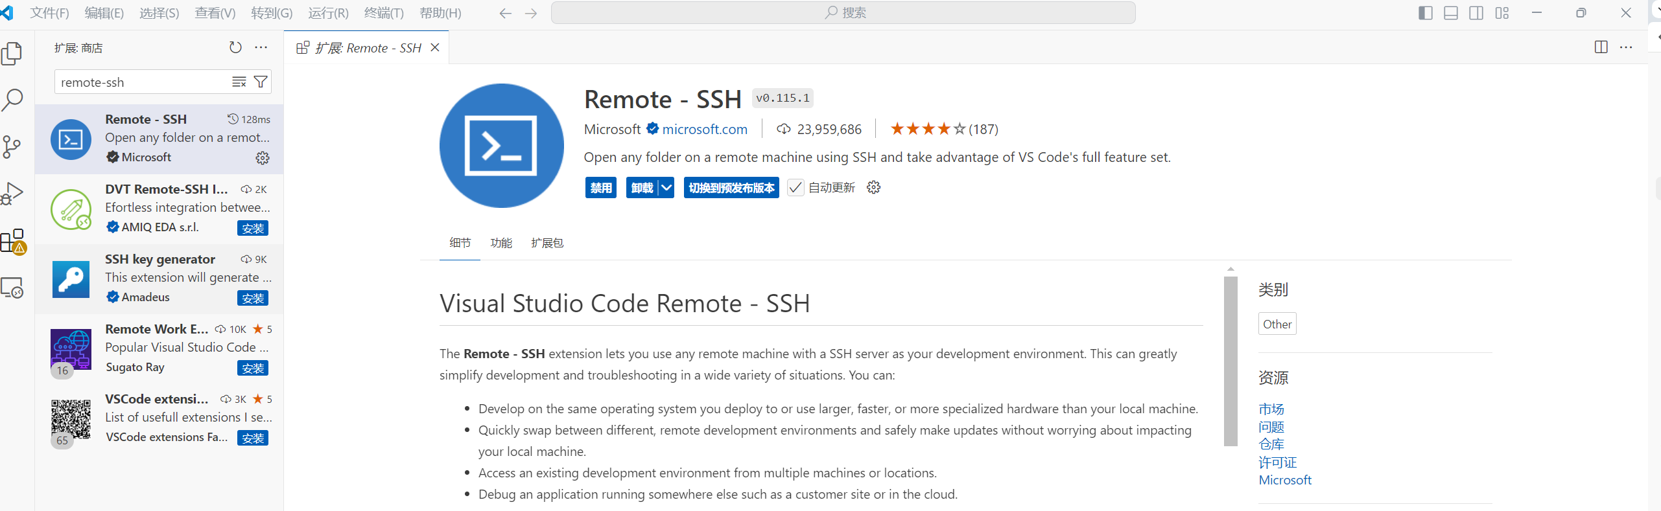The image size is (1661, 511).
Task: Switch to the 细节 tab
Action: point(460,243)
